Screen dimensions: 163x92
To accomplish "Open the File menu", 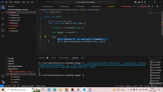I will click(6, 2).
